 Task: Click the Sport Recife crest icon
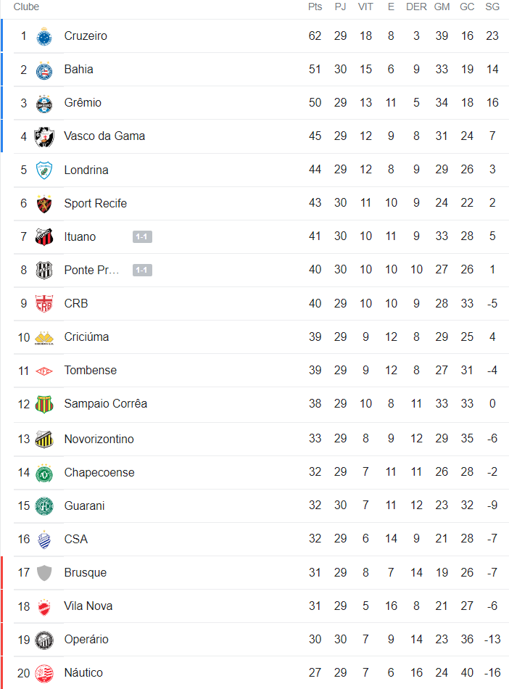(x=44, y=204)
